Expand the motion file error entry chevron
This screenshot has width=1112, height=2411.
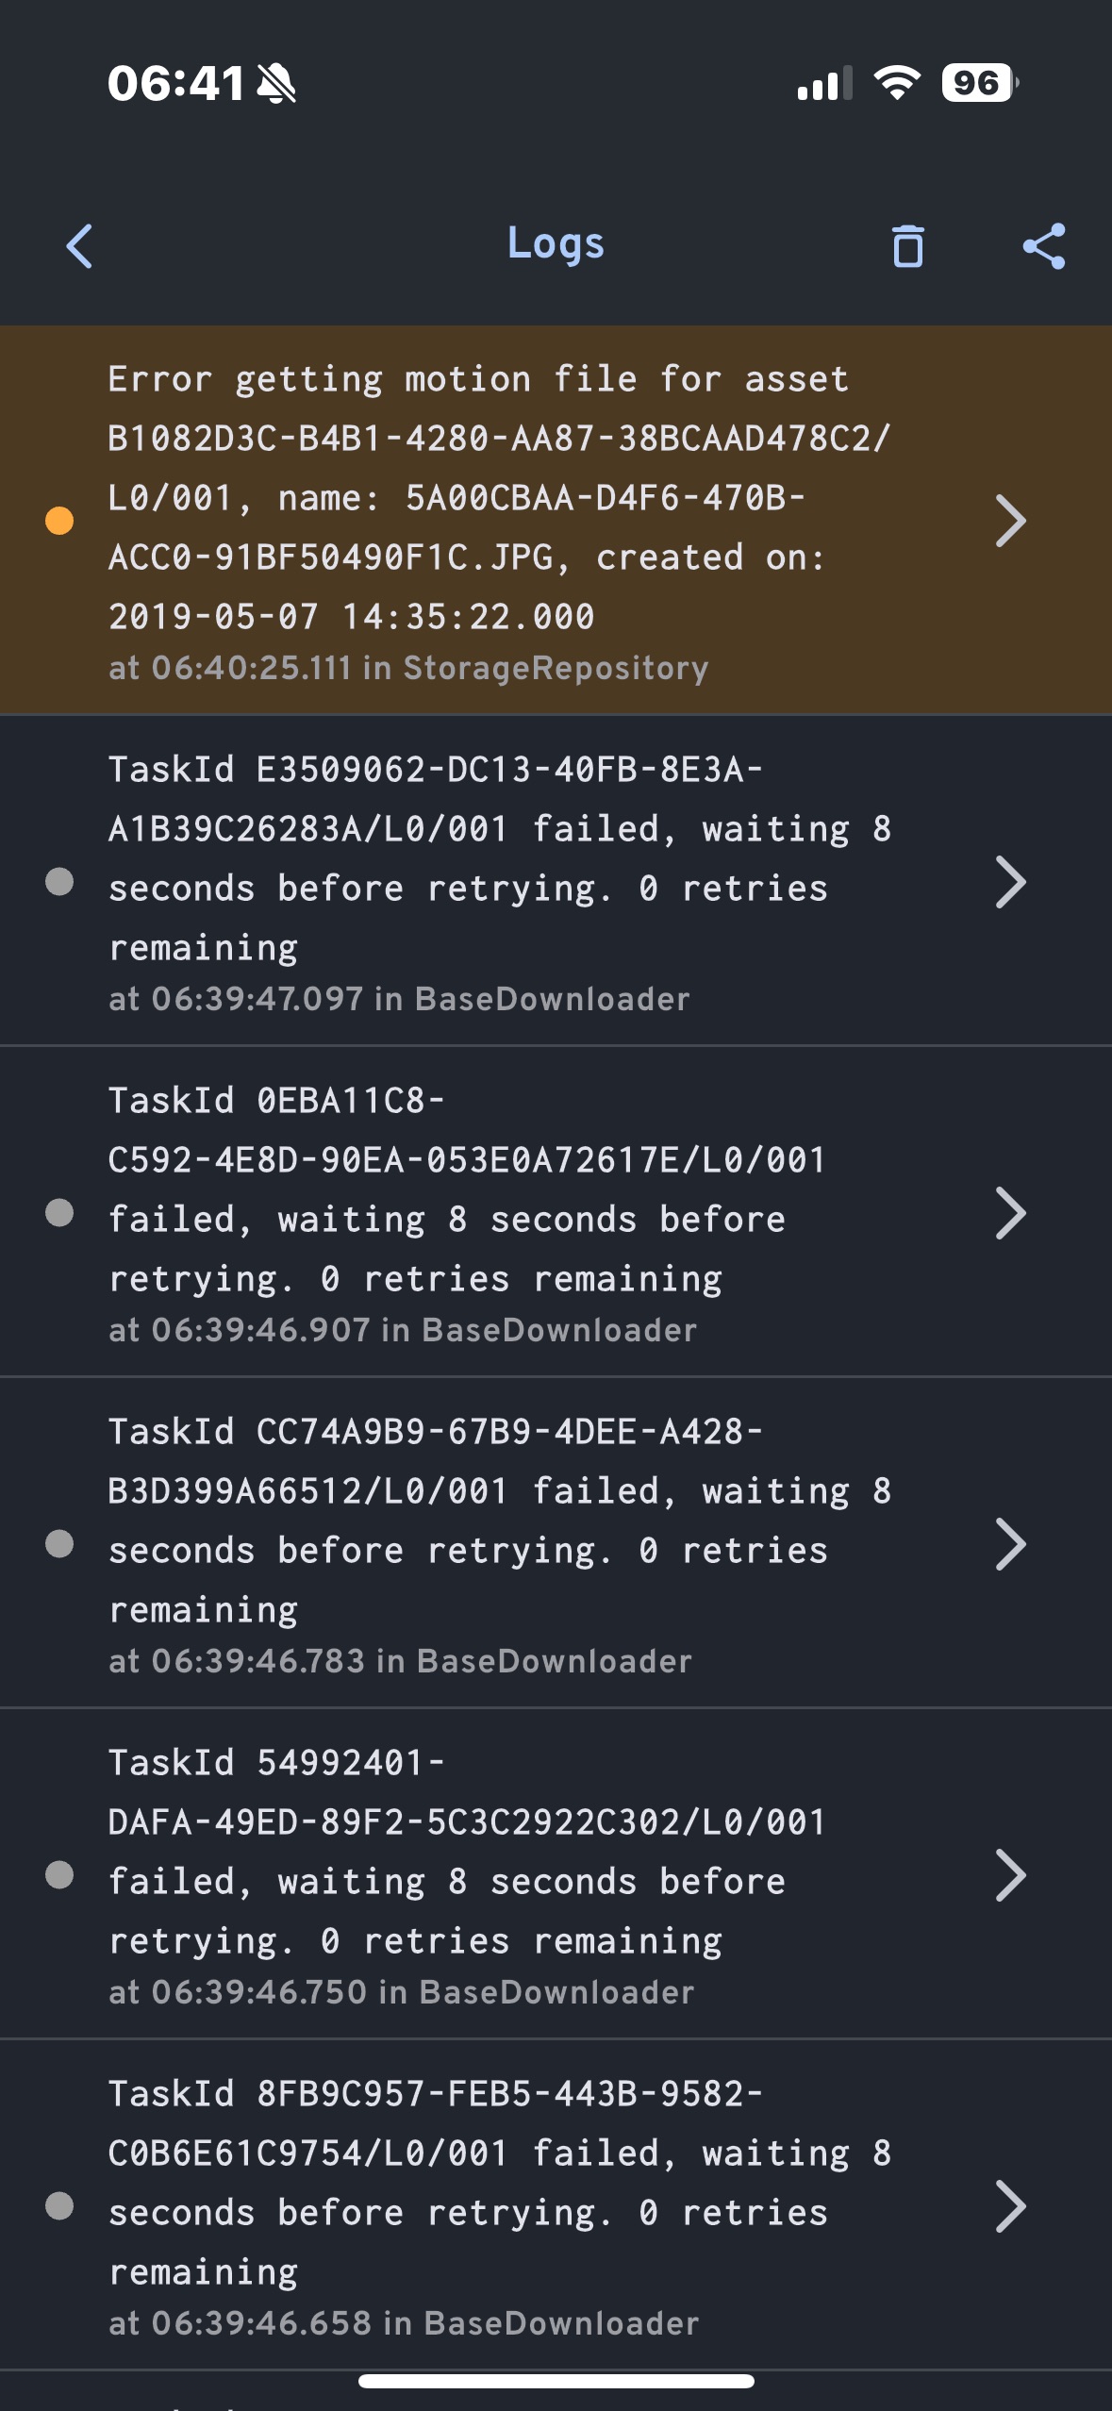[x=1010, y=521]
